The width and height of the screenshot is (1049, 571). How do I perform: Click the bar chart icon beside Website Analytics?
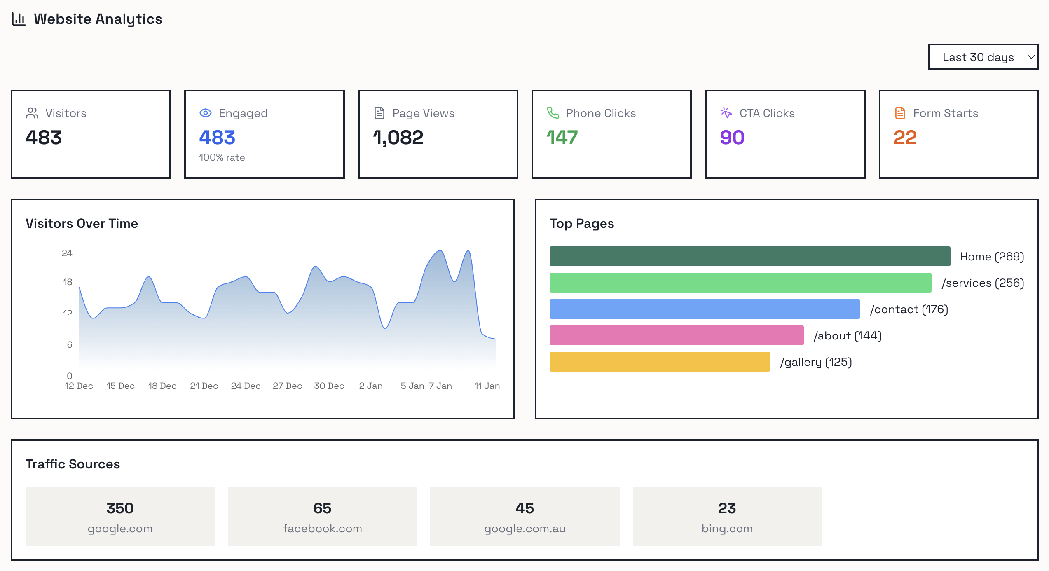click(18, 19)
